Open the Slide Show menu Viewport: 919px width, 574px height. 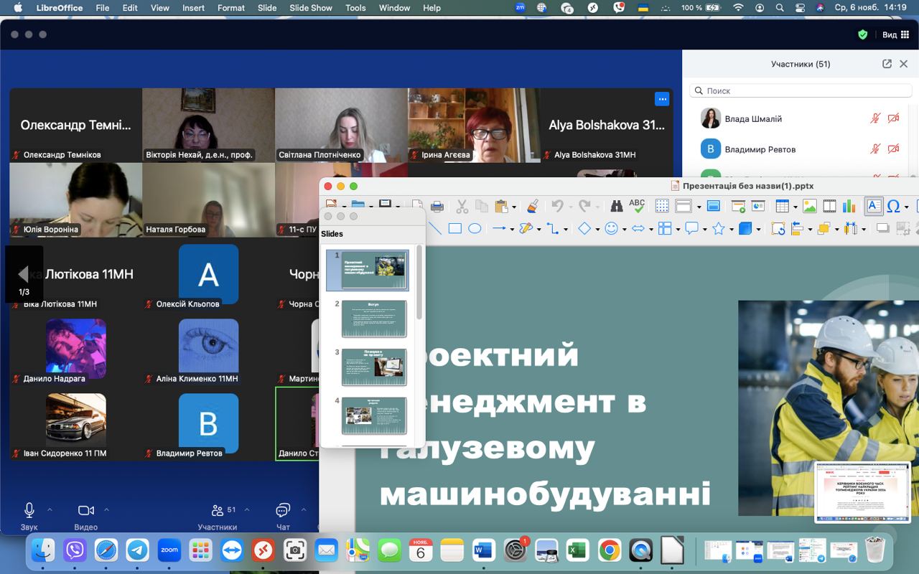311,8
